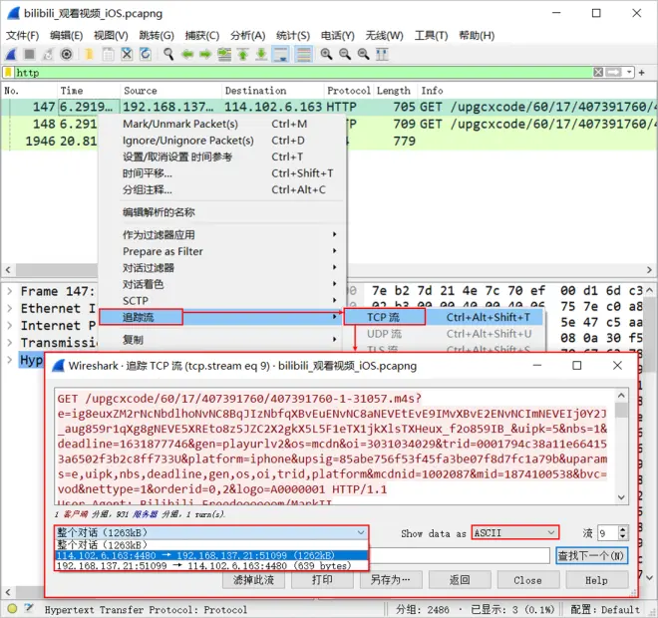Select 分组注释... context menu entry

pyautogui.click(x=222, y=189)
